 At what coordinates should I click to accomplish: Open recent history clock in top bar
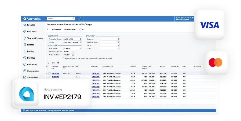point(80,19)
